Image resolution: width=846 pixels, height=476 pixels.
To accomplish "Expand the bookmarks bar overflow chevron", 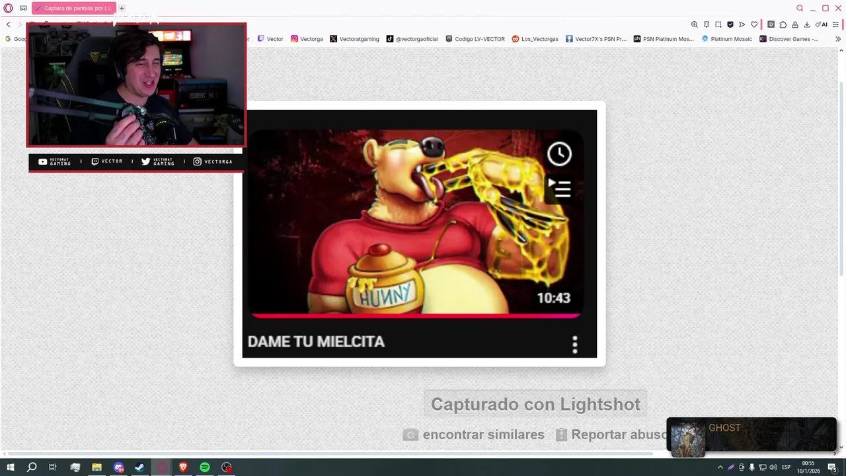I will point(838,39).
